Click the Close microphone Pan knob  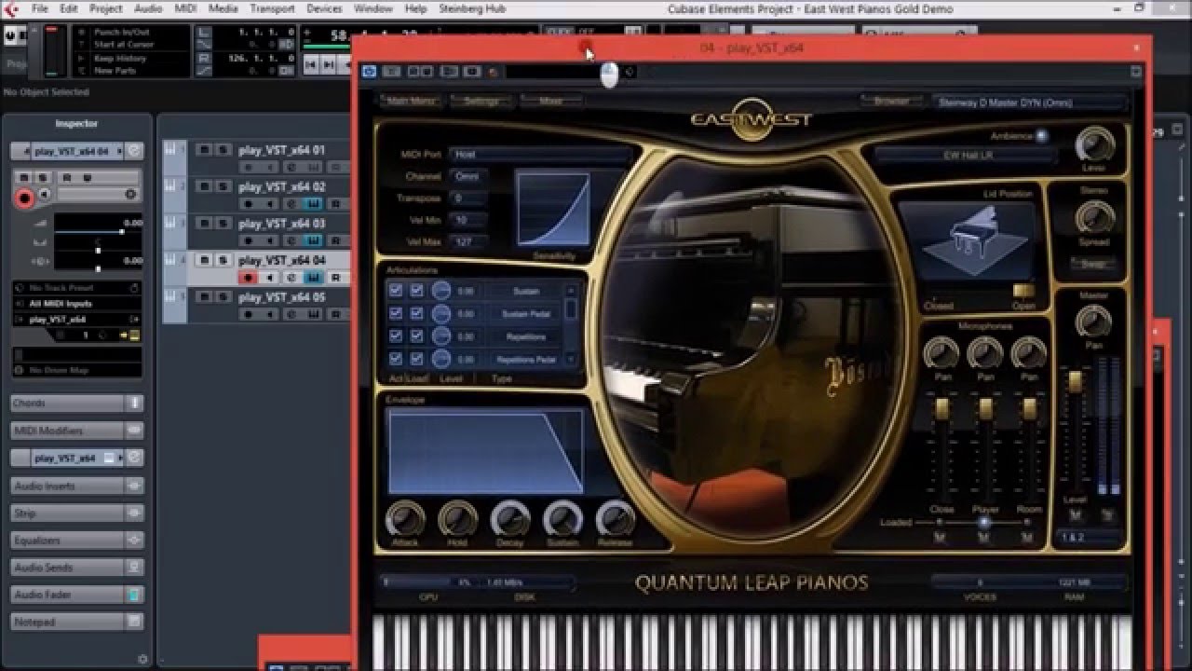[941, 354]
